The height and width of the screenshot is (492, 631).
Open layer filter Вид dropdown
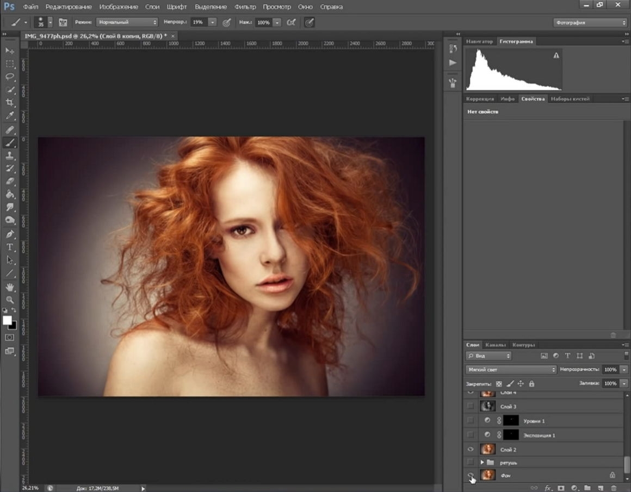(488, 356)
